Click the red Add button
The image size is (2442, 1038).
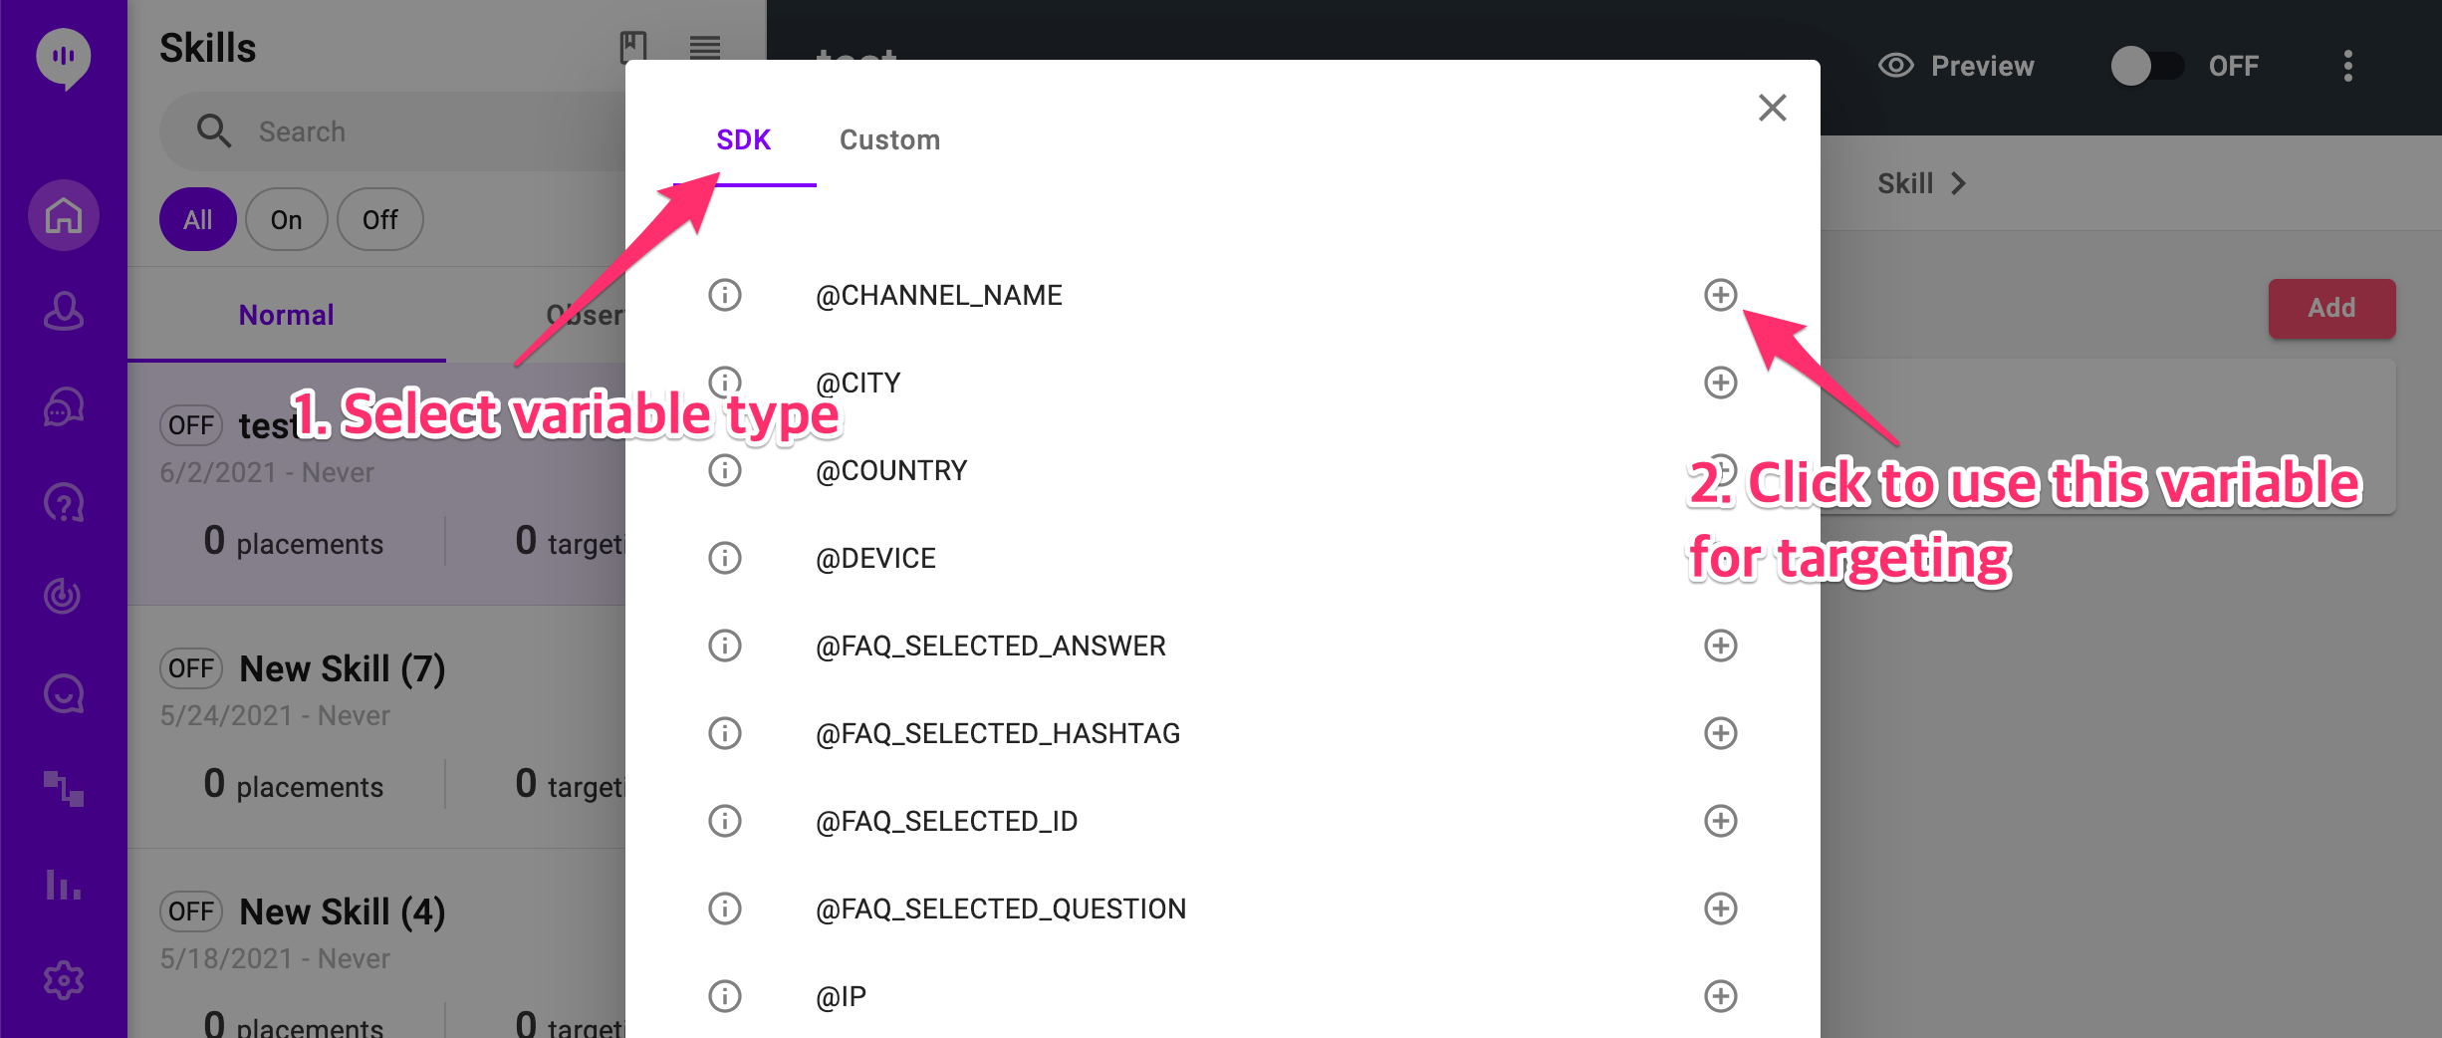pos(2332,308)
